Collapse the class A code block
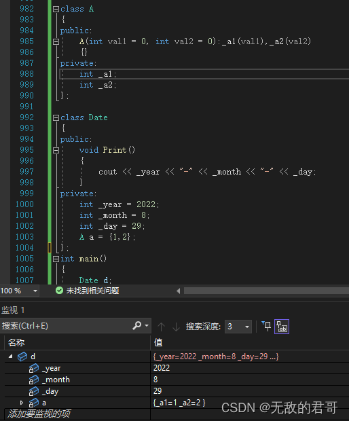The image size is (349, 421). (56, 9)
